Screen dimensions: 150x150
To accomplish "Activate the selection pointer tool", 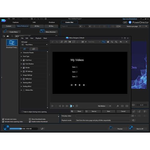I will tap(104, 42).
